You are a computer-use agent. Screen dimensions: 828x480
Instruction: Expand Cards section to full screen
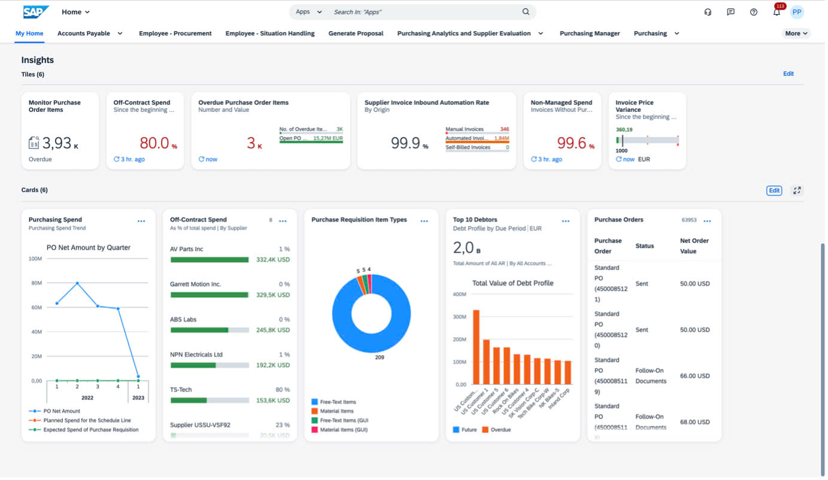point(796,190)
